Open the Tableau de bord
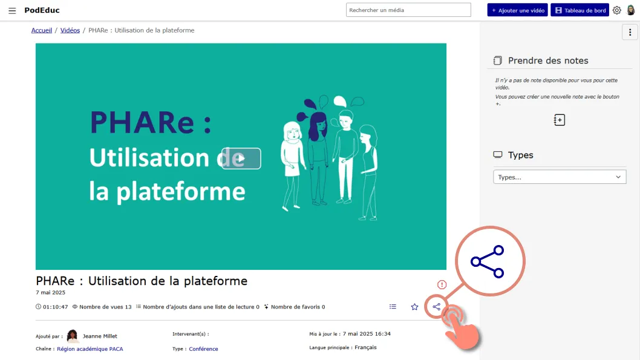640x360 pixels. (x=580, y=10)
